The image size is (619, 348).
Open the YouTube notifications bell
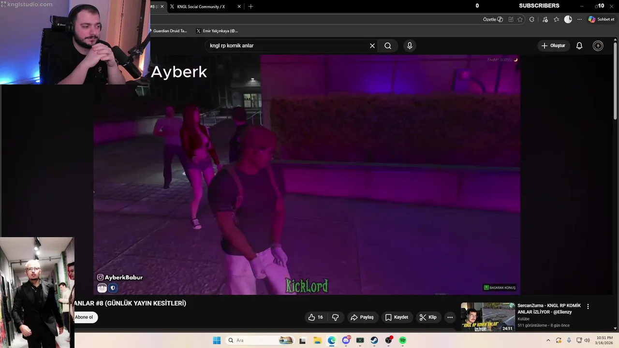point(579,46)
